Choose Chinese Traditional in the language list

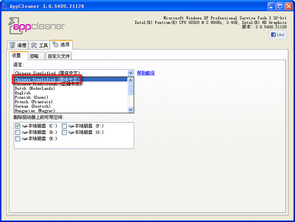click(71, 84)
